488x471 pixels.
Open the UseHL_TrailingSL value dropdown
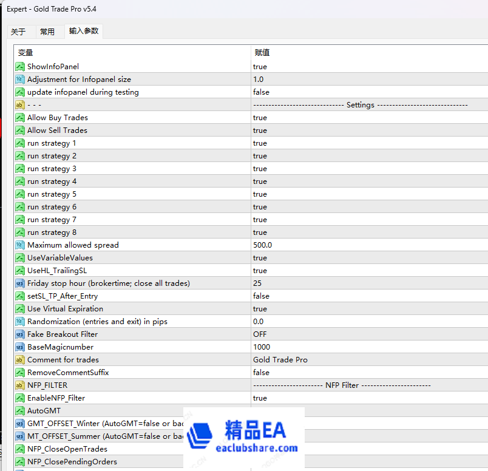[x=260, y=271]
